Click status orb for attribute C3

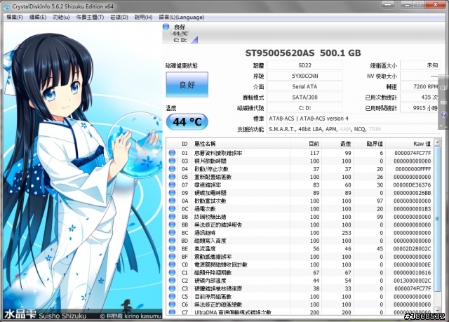tap(172, 288)
